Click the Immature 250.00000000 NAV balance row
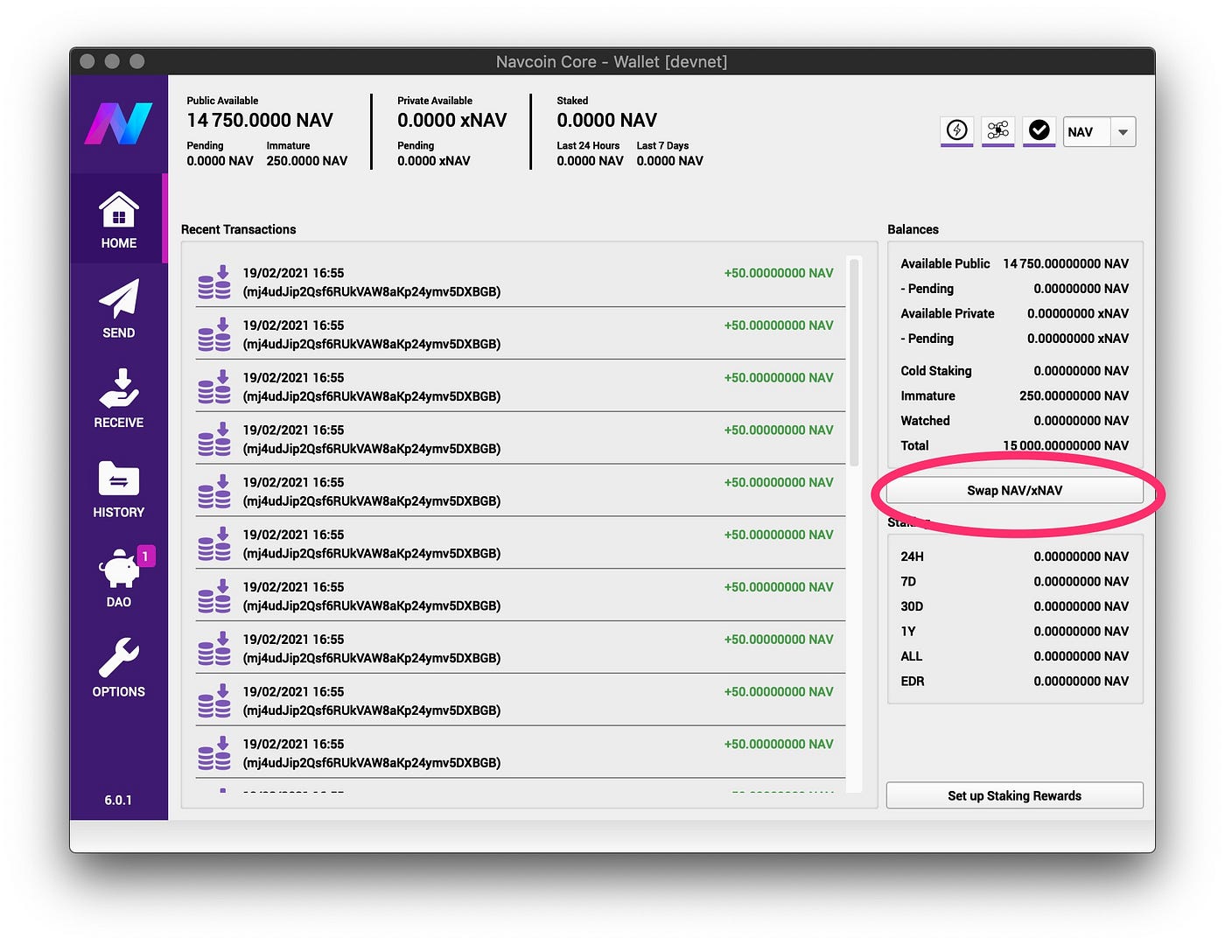 tap(1015, 395)
